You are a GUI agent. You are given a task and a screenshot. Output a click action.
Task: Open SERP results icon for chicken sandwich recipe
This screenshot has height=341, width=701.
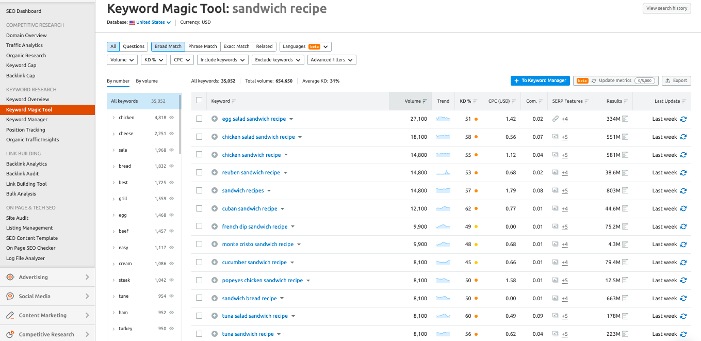[625, 155]
